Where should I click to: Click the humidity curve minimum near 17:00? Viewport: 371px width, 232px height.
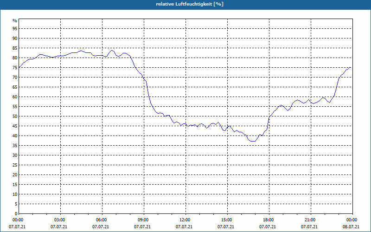point(253,141)
